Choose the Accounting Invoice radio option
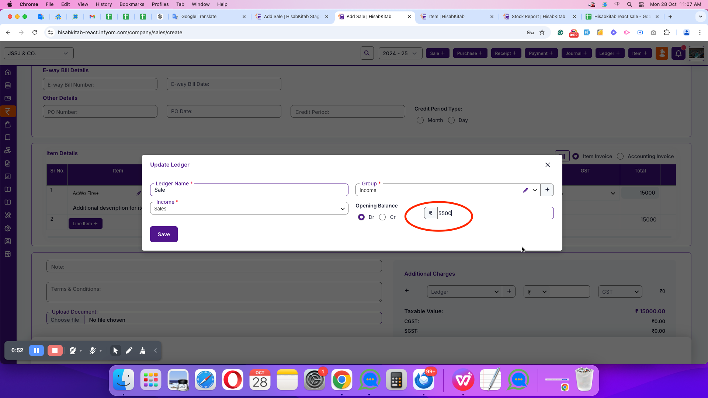 tap(621, 156)
